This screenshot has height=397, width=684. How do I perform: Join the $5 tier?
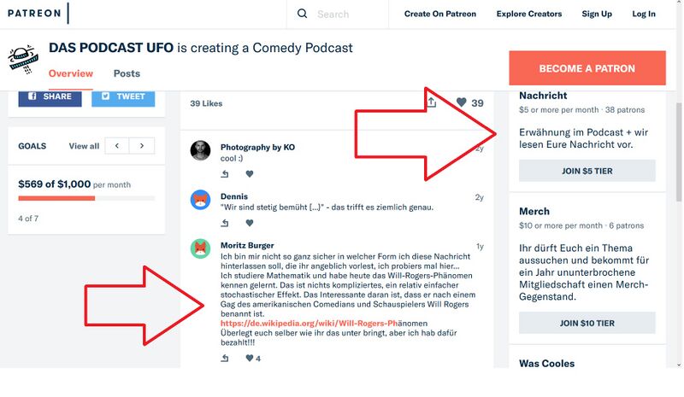coord(587,171)
